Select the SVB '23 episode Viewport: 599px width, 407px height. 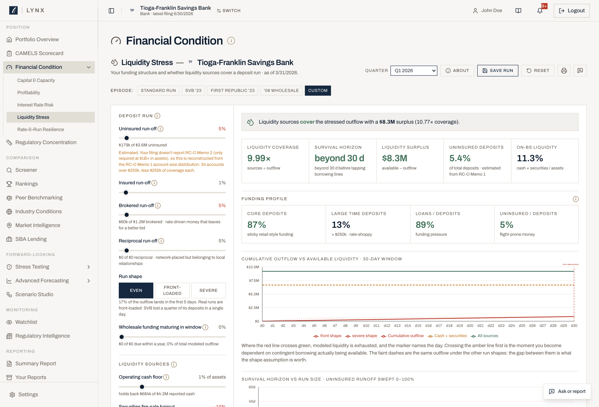coord(193,90)
